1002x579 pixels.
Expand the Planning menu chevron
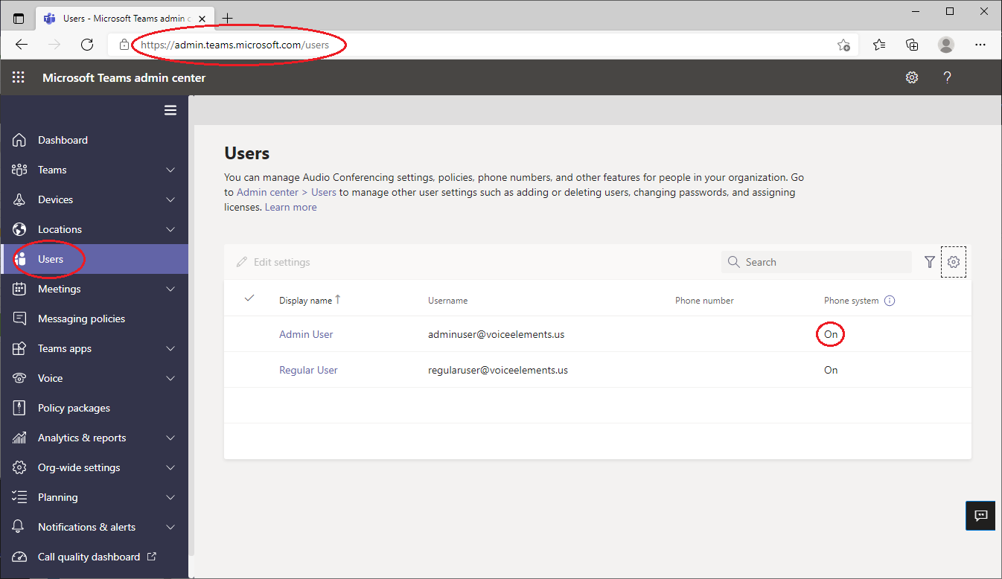[x=170, y=497]
